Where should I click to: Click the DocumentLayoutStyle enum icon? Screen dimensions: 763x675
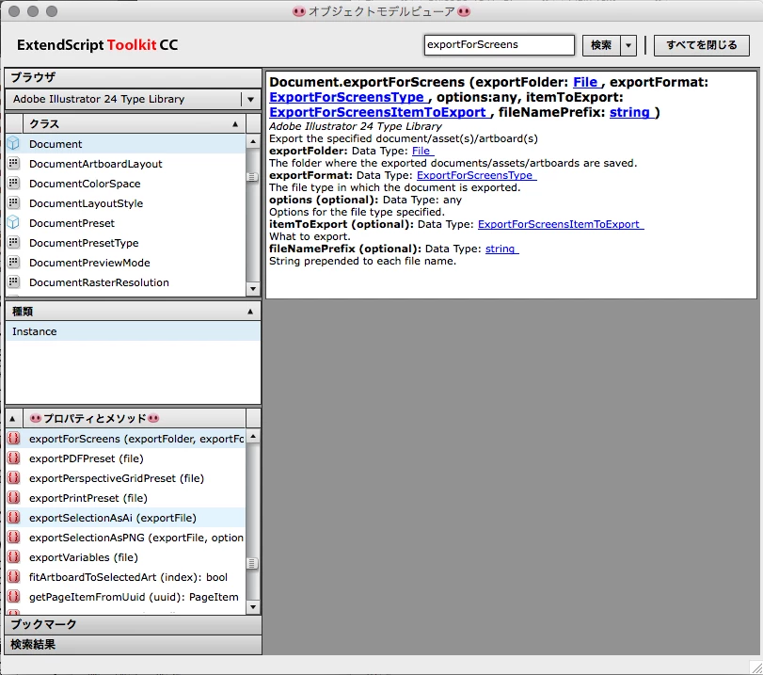(x=13, y=202)
